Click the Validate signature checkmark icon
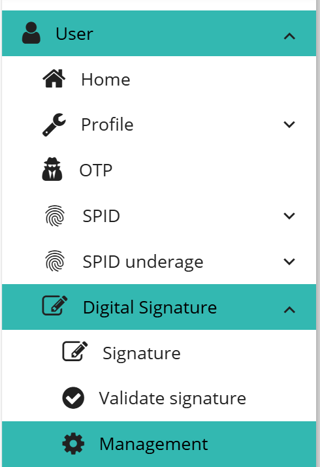The height and width of the screenshot is (467, 320). pyautogui.click(x=73, y=398)
